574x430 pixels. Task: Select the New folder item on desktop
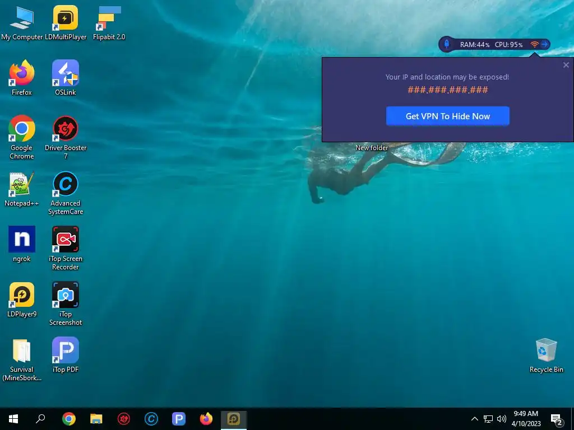(372, 148)
